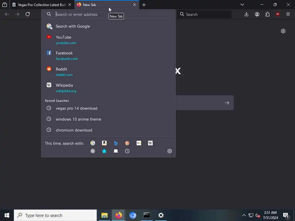Open the YouTube suggestion
The image size is (295, 221).
108,40
